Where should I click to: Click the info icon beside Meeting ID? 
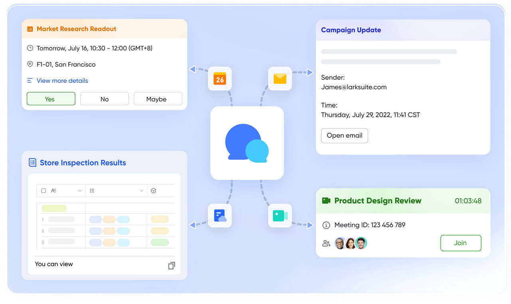(326, 225)
